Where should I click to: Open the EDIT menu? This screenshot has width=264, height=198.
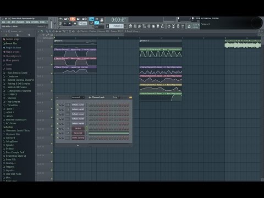(x=8, y=22)
